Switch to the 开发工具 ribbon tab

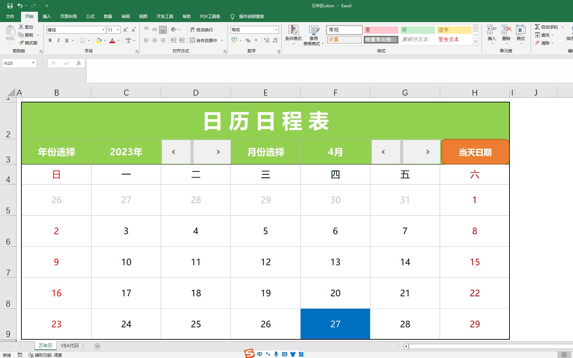[165, 16]
